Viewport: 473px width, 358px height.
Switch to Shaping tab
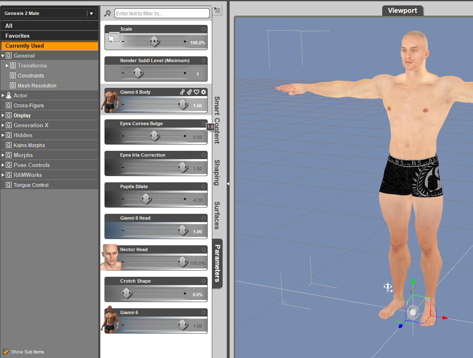click(x=217, y=172)
